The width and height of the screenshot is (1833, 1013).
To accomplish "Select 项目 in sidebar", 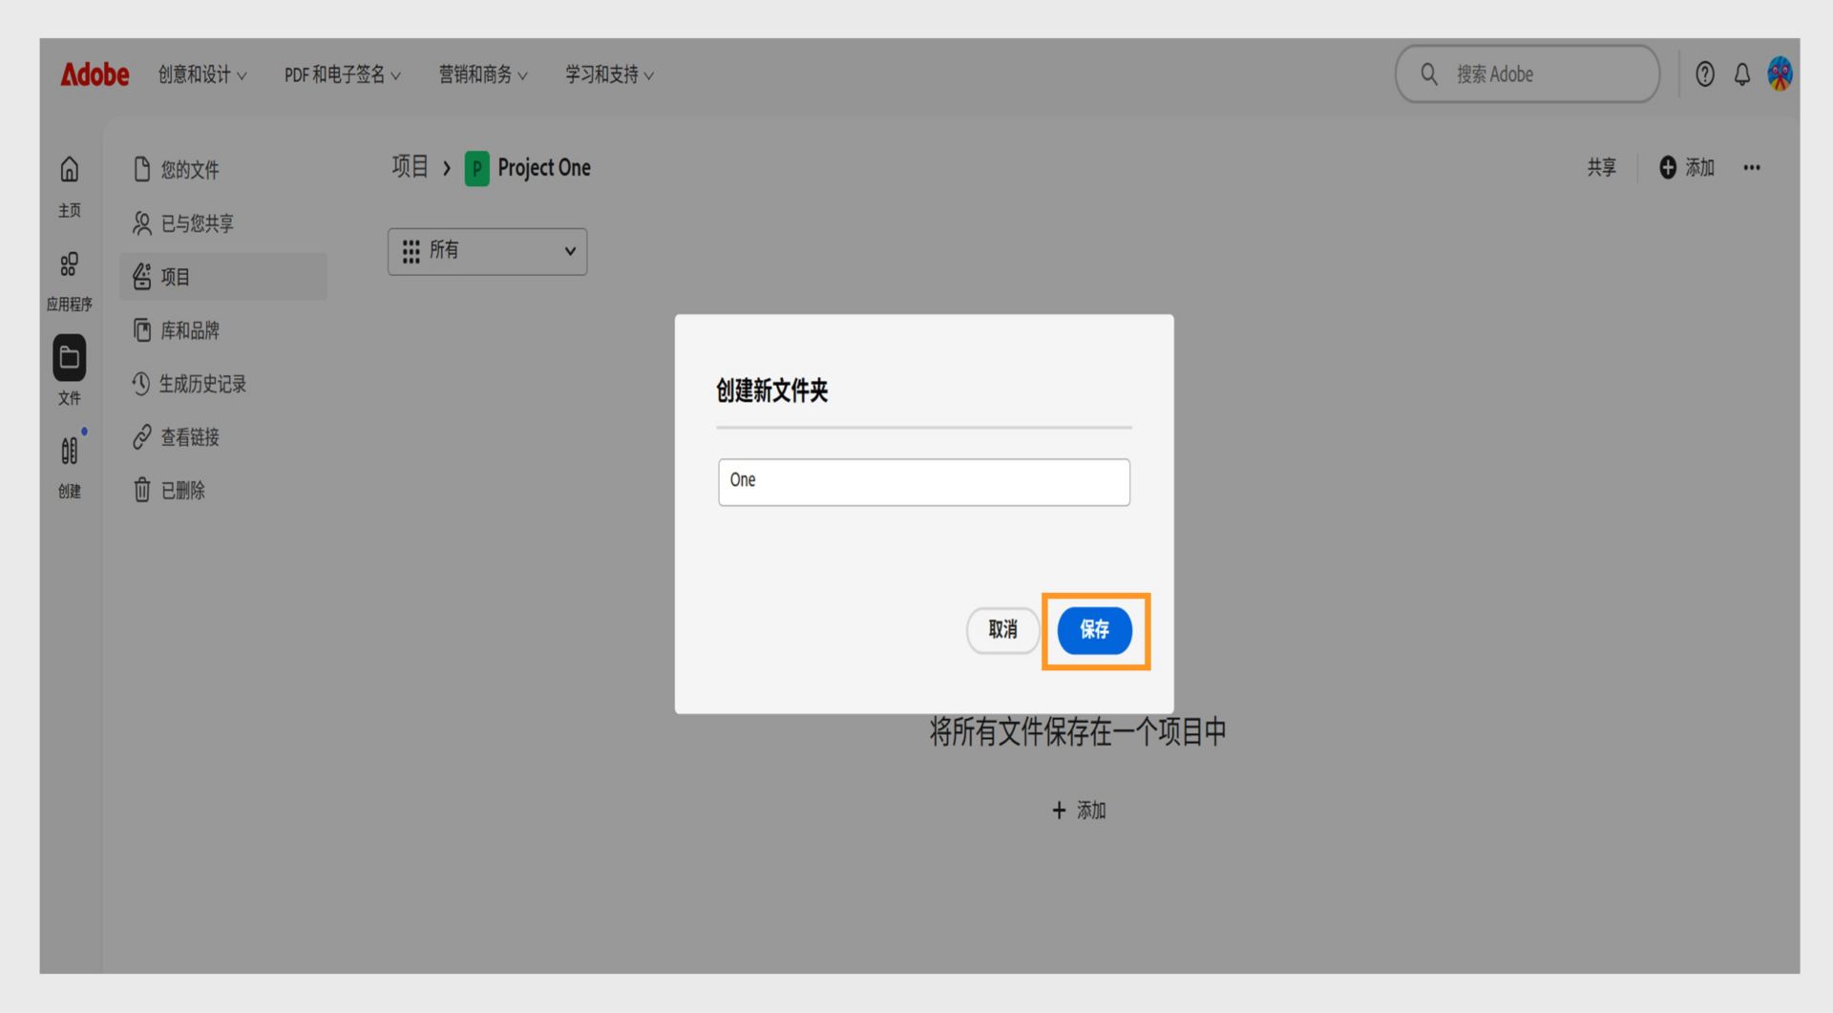I will point(222,277).
